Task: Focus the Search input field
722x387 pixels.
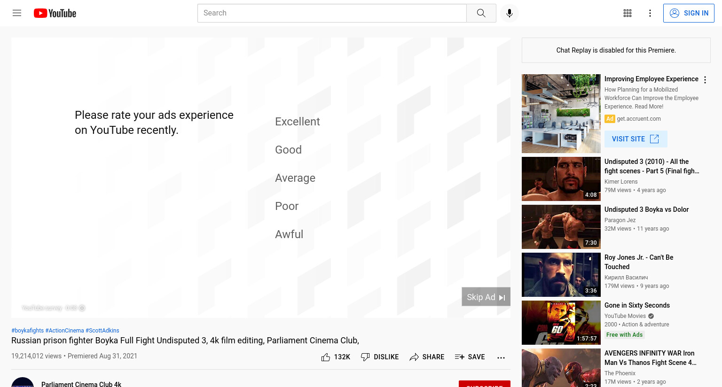Action: pos(332,13)
